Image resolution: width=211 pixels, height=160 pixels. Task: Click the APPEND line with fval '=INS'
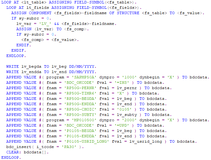pos(85,83)
